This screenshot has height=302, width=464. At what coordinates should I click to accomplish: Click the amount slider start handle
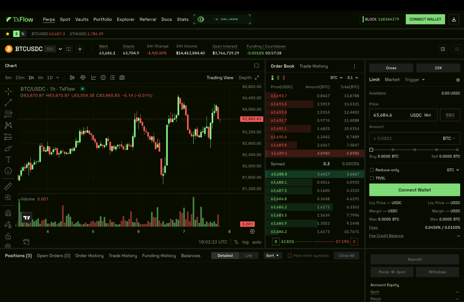[371, 150]
